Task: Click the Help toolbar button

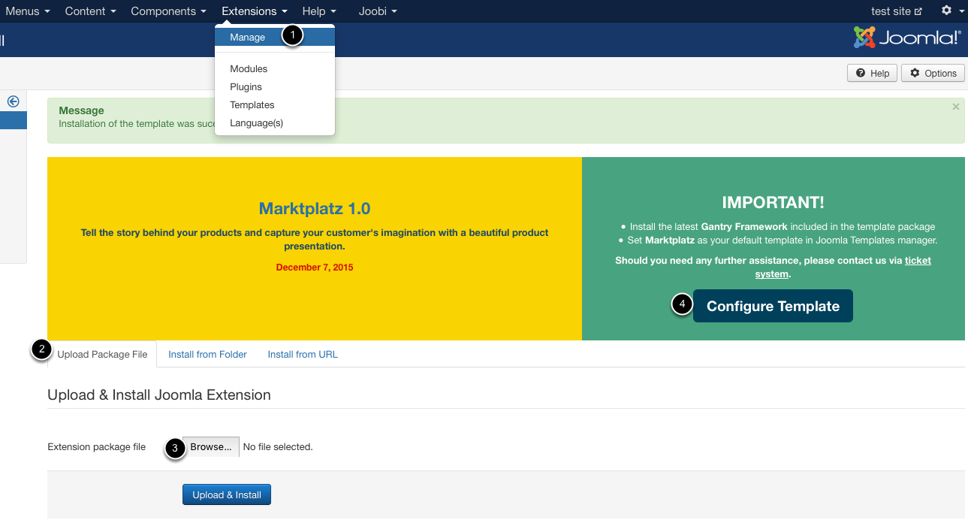Action: 872,73
